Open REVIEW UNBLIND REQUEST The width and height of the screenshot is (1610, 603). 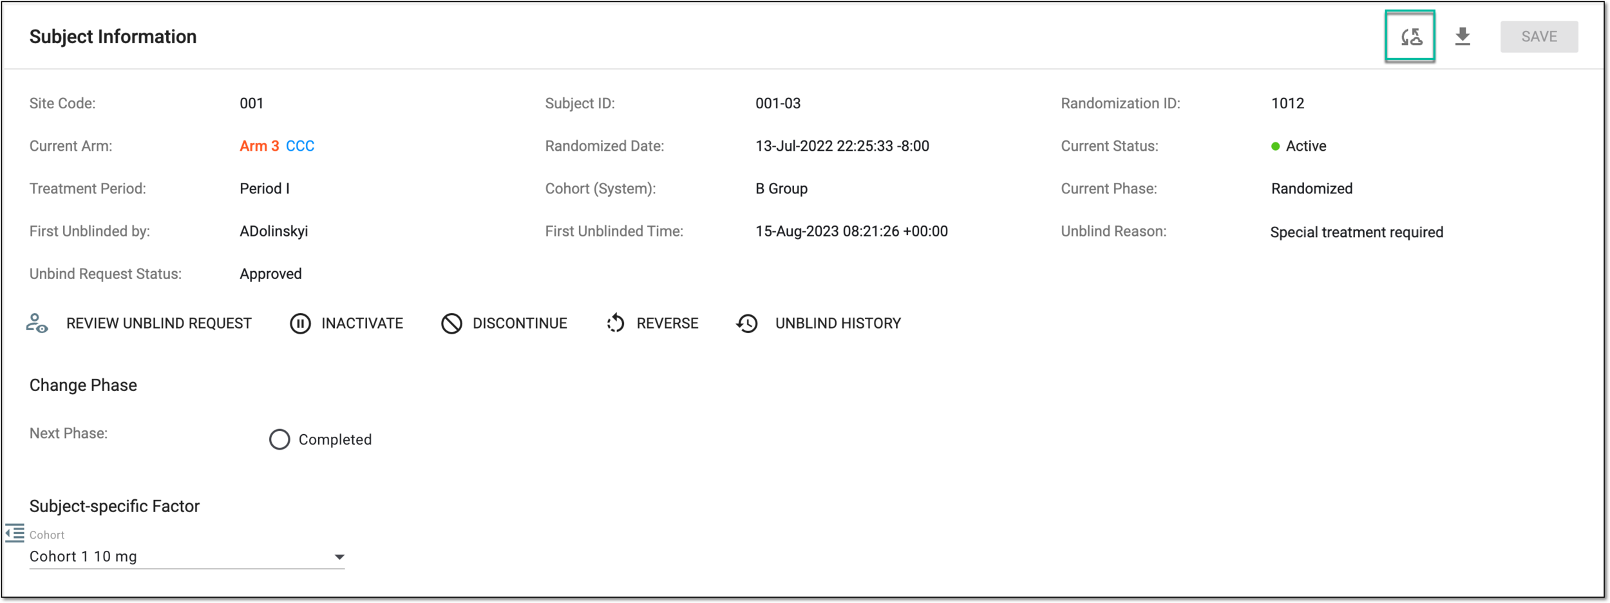158,323
